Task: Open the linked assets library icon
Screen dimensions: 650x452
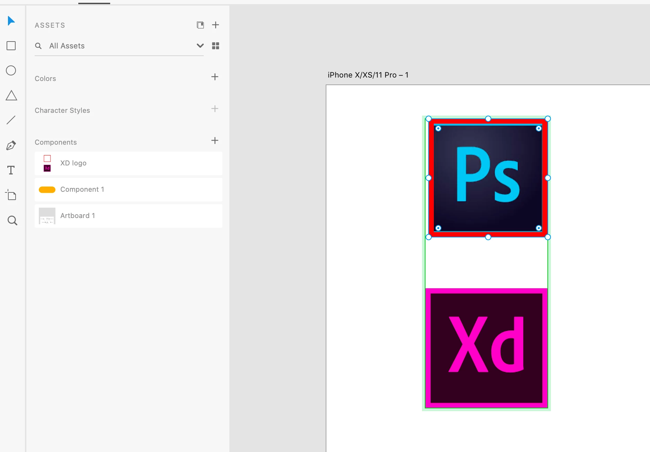Action: pyautogui.click(x=200, y=25)
